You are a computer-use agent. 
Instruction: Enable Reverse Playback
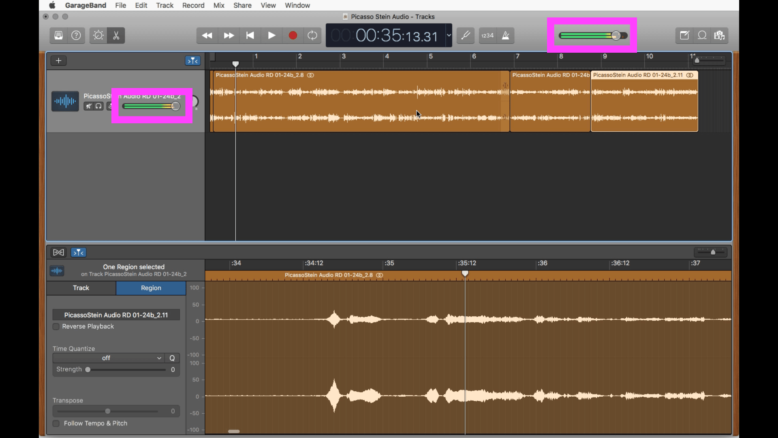[56, 326]
